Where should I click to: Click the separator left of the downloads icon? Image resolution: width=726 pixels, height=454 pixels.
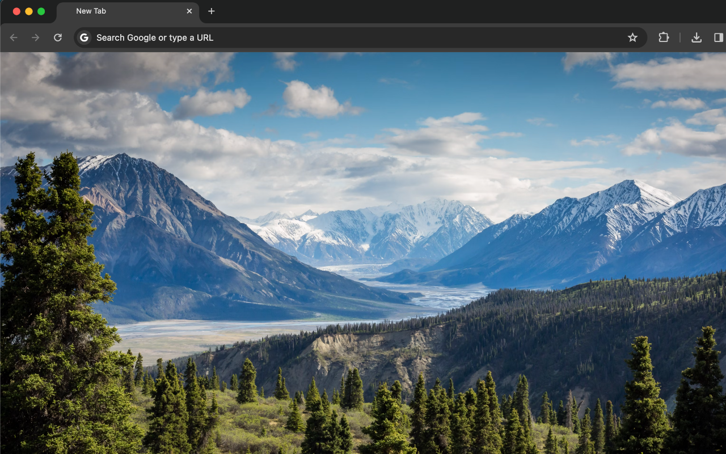tap(680, 37)
